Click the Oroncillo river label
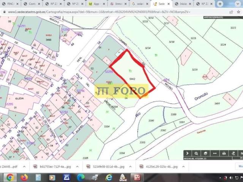 (201, 96)
